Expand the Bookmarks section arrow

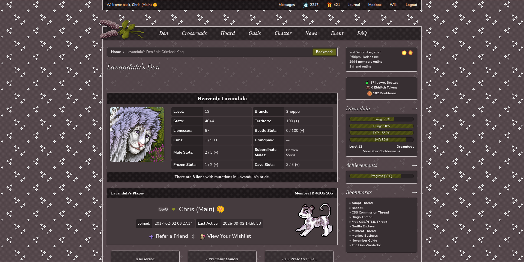414,192
